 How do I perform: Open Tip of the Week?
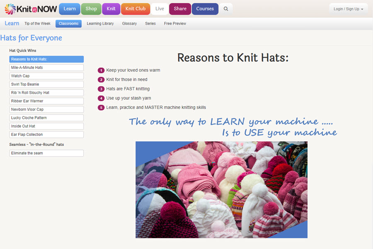pos(37,24)
